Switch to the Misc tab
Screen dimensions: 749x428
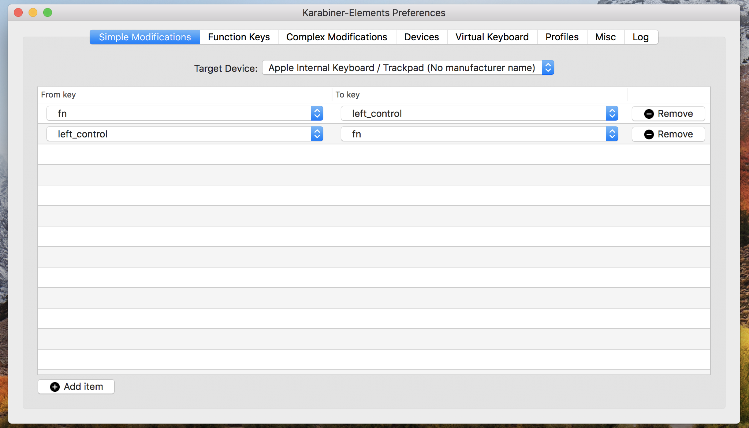coord(605,37)
